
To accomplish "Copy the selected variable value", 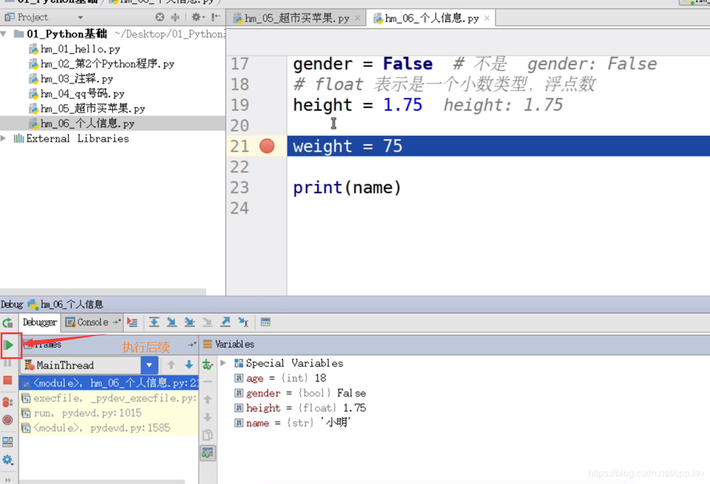I will coord(208,435).
